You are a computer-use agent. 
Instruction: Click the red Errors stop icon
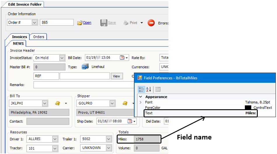(x=151, y=23)
